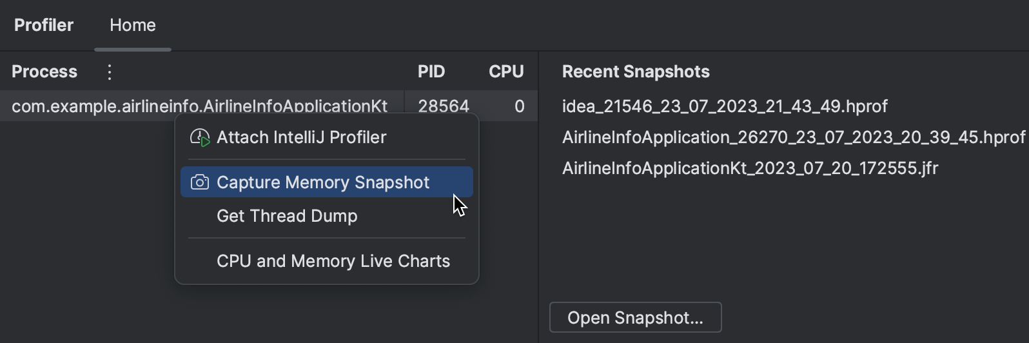This screenshot has width=1029, height=343.
Task: Open AirlineInfoApplicationKt_2023_07_20_172555.jfr snapshot
Action: 750,168
